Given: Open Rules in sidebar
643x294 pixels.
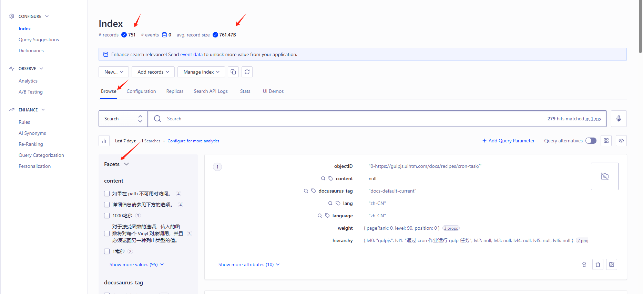Looking at the screenshot, I should click(24, 122).
